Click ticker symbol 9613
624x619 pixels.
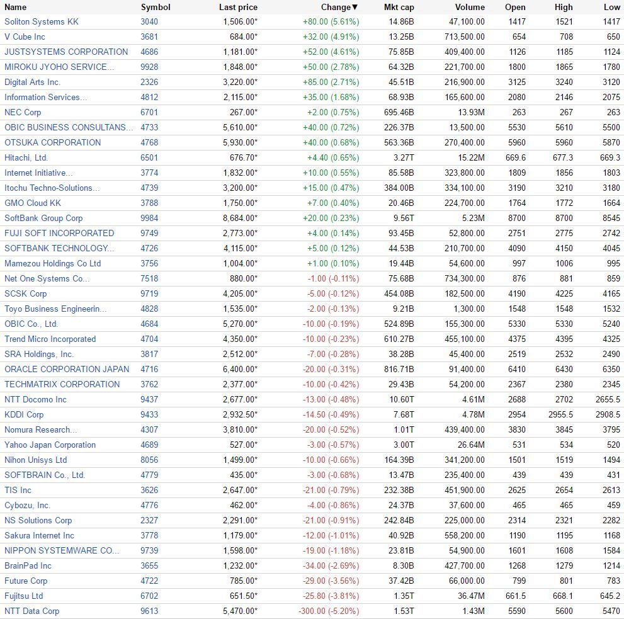149,611
